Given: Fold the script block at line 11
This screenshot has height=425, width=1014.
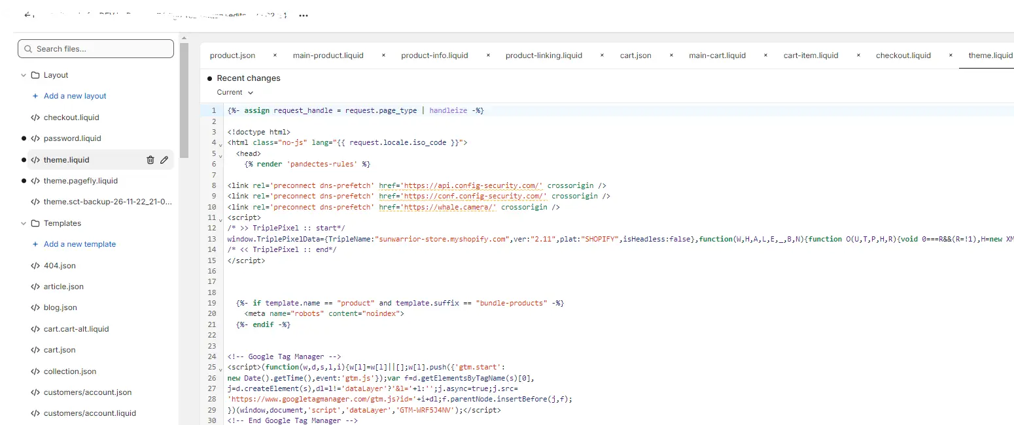Looking at the screenshot, I should click(x=220, y=219).
